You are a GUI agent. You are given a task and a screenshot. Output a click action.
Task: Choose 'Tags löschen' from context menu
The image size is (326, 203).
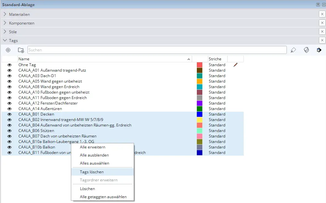point(92,172)
